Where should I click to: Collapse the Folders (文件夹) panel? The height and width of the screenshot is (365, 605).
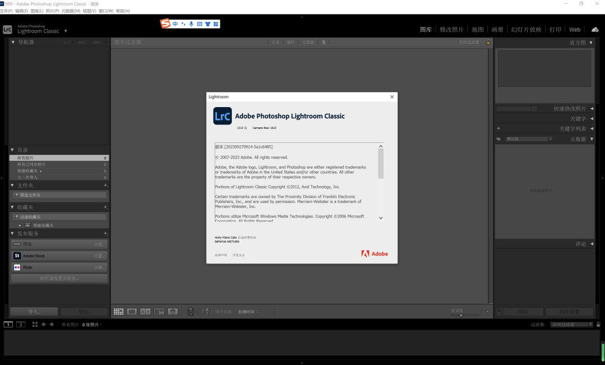(12, 186)
